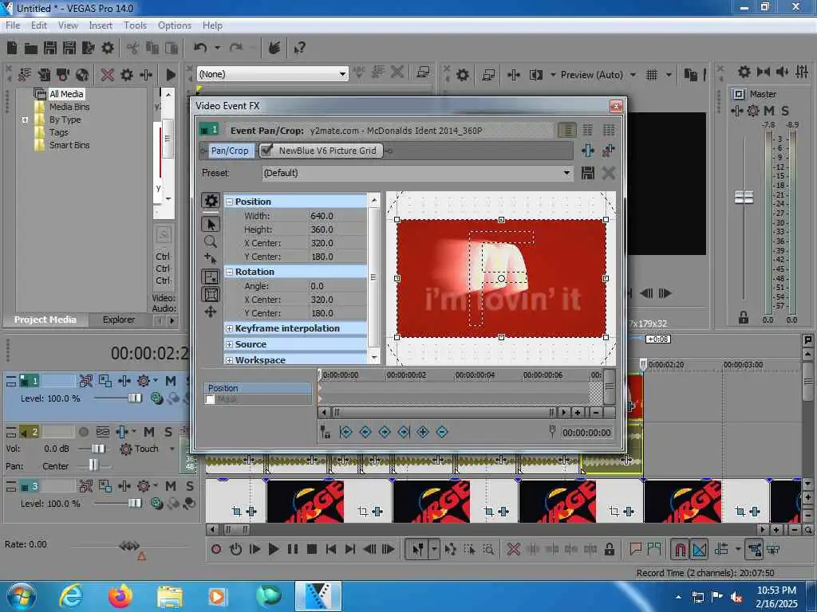Open the Tools menu
The height and width of the screenshot is (612, 817).
tap(135, 25)
